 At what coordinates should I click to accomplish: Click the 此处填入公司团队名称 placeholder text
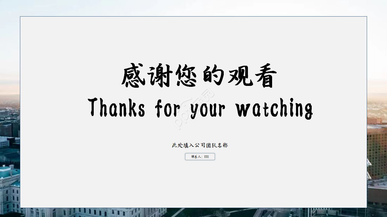coord(200,145)
